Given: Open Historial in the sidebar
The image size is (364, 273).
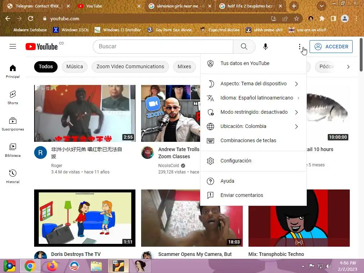Looking at the screenshot, I should pos(13,176).
